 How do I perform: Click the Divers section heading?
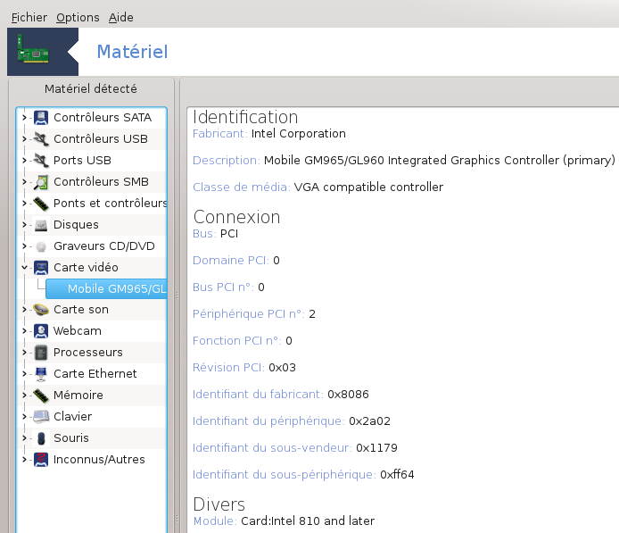pyautogui.click(x=219, y=504)
